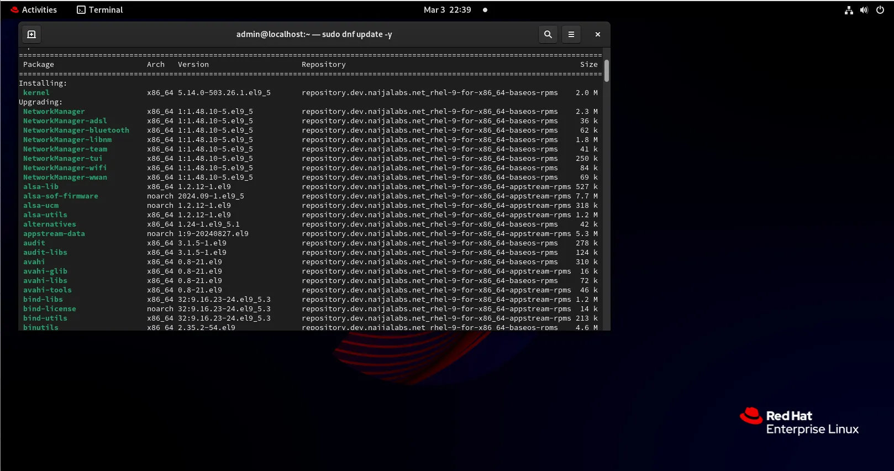Click version 1:9-20240827.el9 text
This screenshot has height=471, width=894.
[213, 234]
